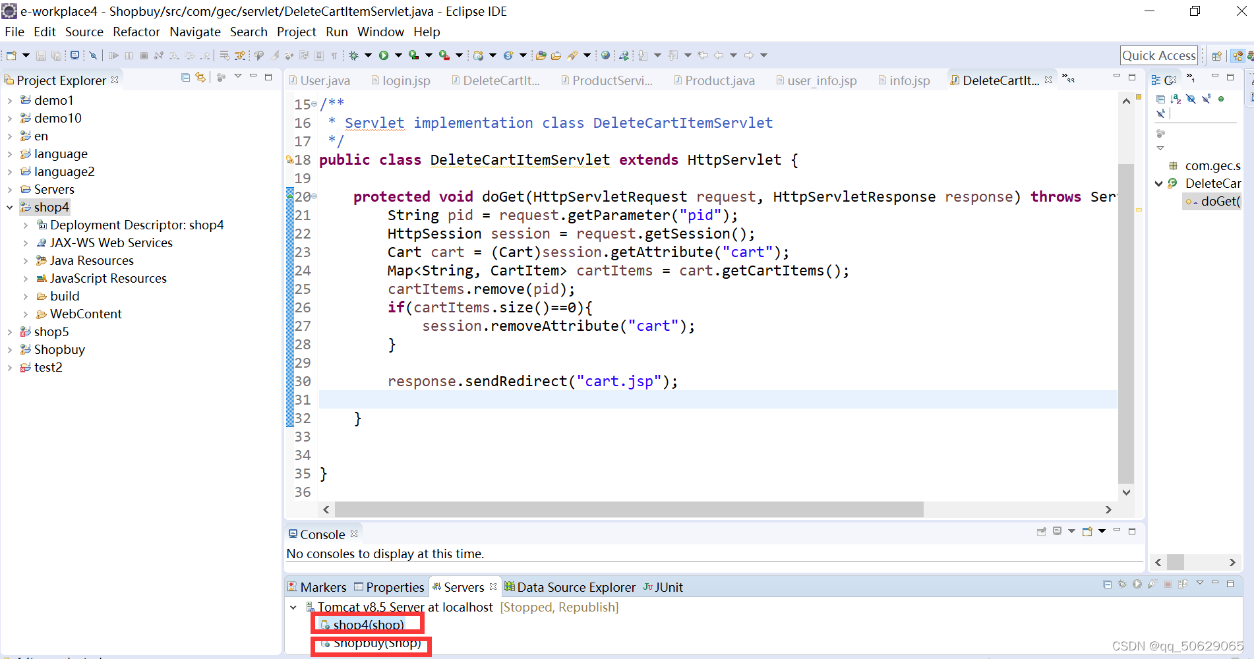Debug the server via the bug icon
Viewport: 1254px width, 659px height.
pyautogui.click(x=1122, y=585)
